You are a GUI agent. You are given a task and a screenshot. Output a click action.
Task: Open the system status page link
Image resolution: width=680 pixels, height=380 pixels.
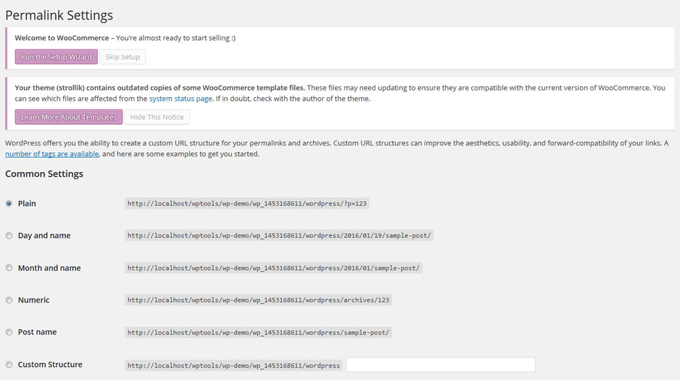coord(181,99)
